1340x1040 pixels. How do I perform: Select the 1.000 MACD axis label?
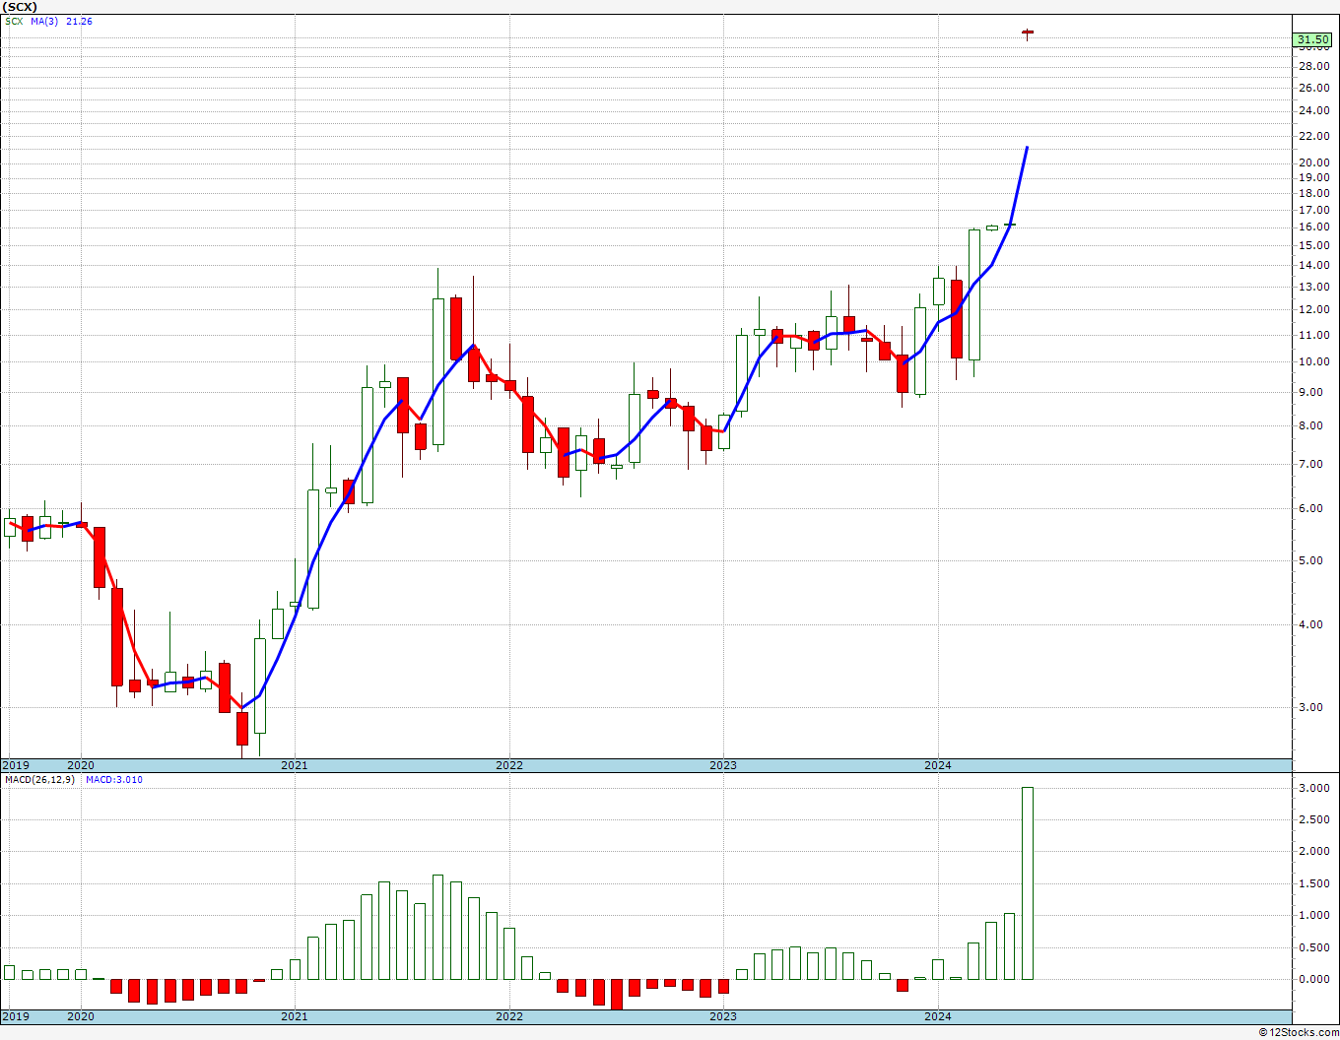1313,916
